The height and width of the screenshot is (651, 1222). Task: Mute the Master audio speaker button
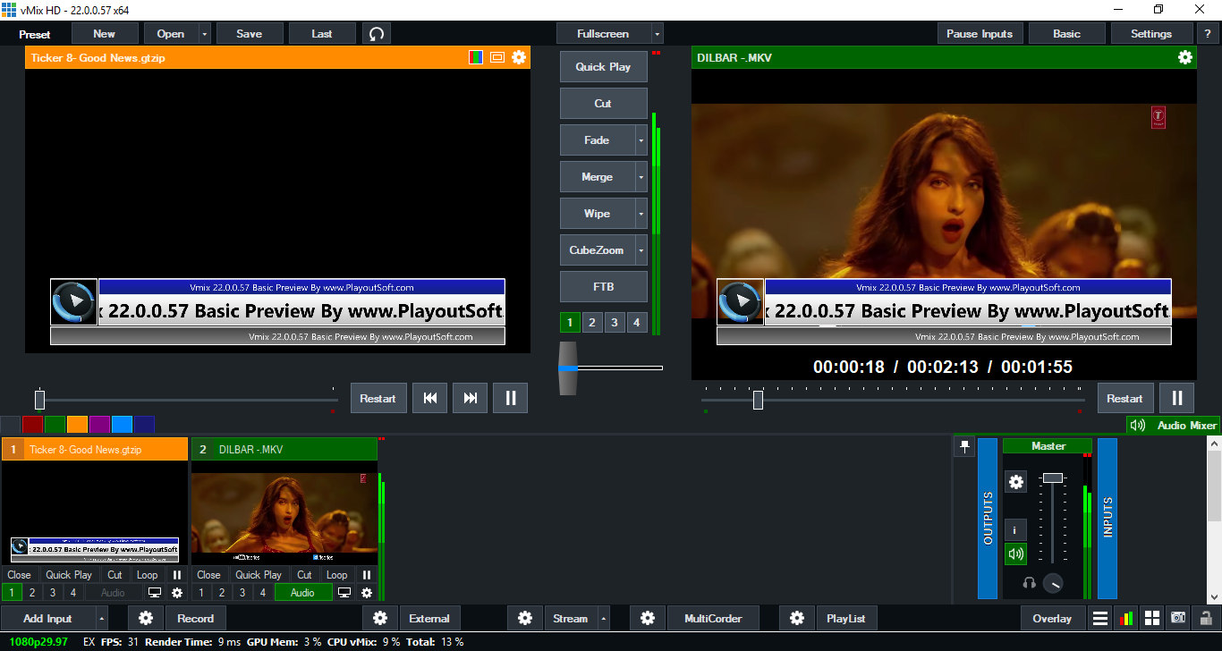tap(1016, 554)
